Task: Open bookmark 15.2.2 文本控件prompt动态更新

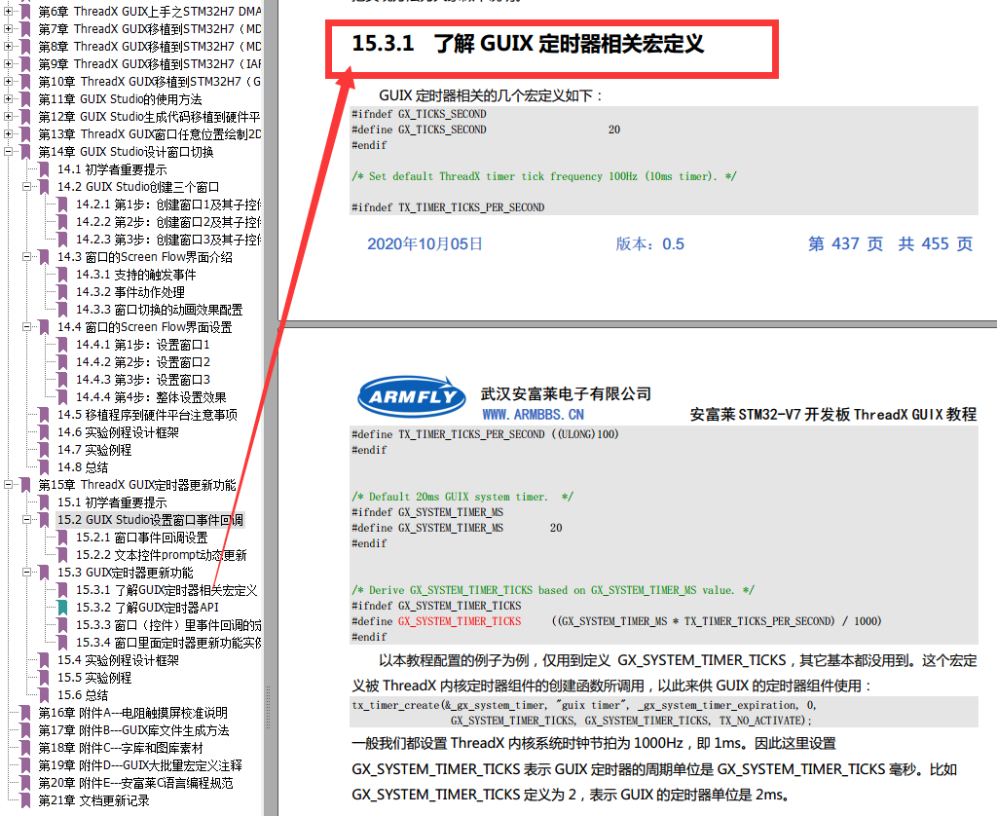Action: 162,555
